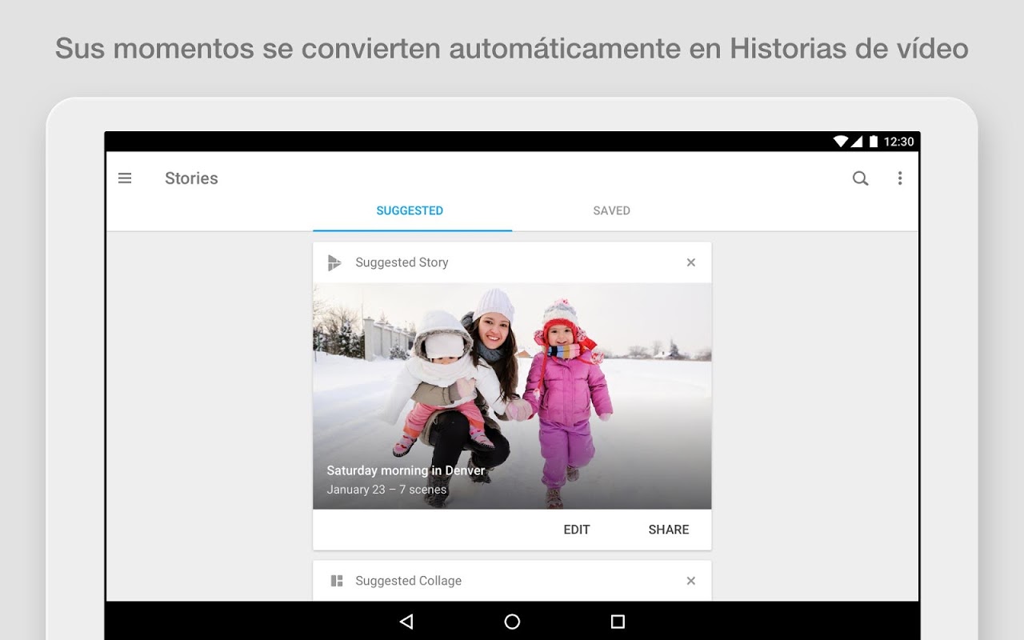Open the three-dot overflow menu
The width and height of the screenshot is (1024, 640).
[900, 178]
